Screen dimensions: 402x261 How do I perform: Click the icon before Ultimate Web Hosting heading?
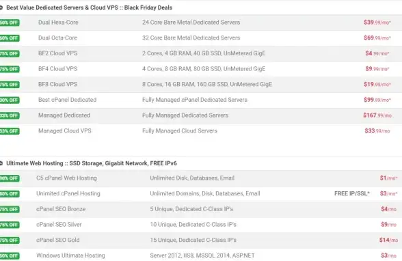tap(1, 163)
